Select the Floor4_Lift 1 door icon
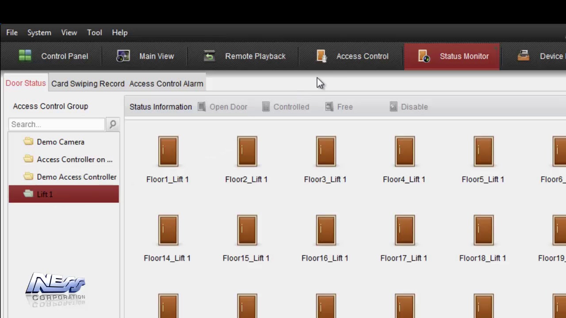The image size is (566, 318). tap(405, 151)
